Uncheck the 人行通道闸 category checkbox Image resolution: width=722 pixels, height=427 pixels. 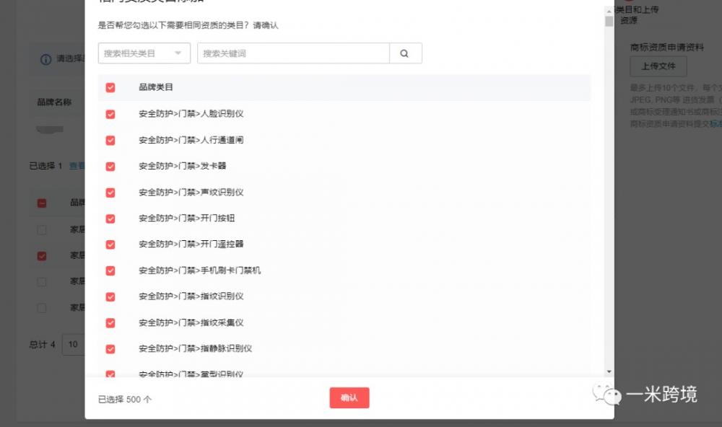pyautogui.click(x=110, y=140)
